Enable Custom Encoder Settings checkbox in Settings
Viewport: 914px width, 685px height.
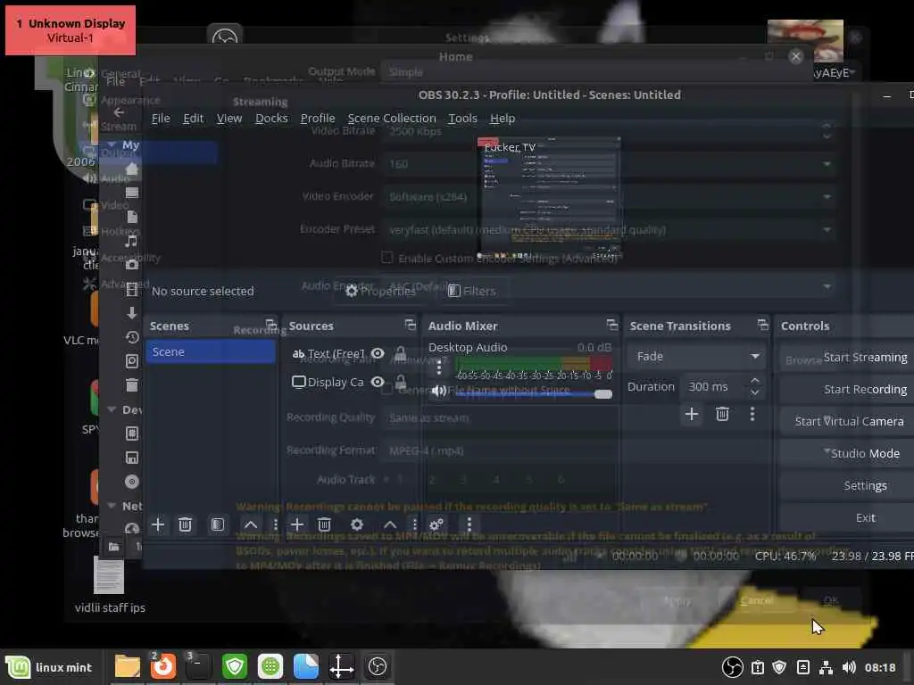click(x=387, y=258)
